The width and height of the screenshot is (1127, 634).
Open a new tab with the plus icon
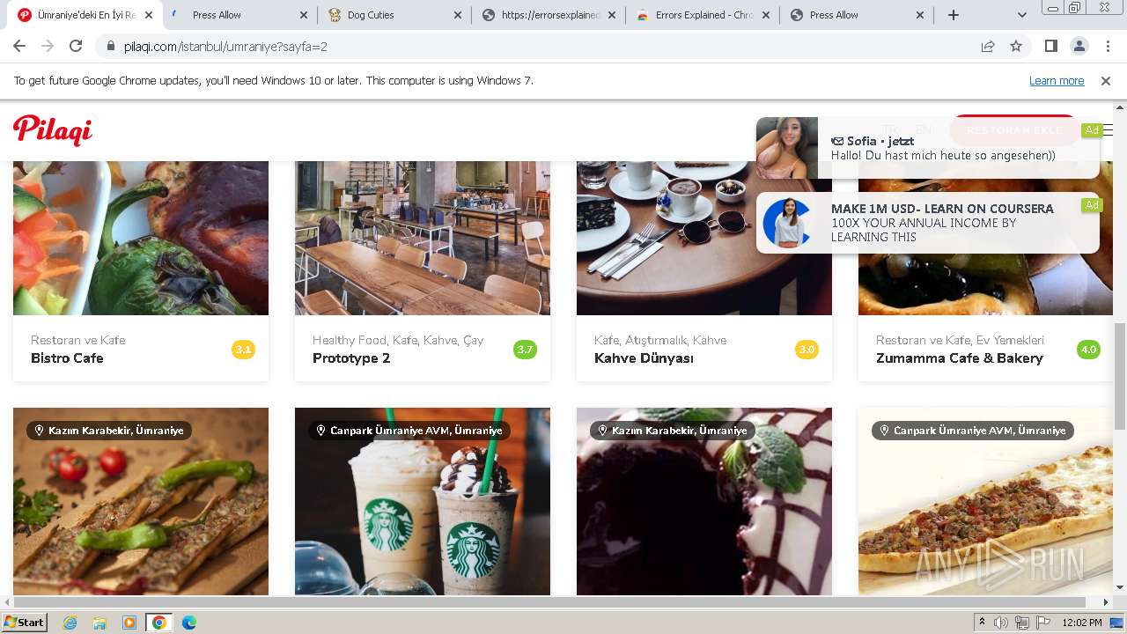[953, 15]
